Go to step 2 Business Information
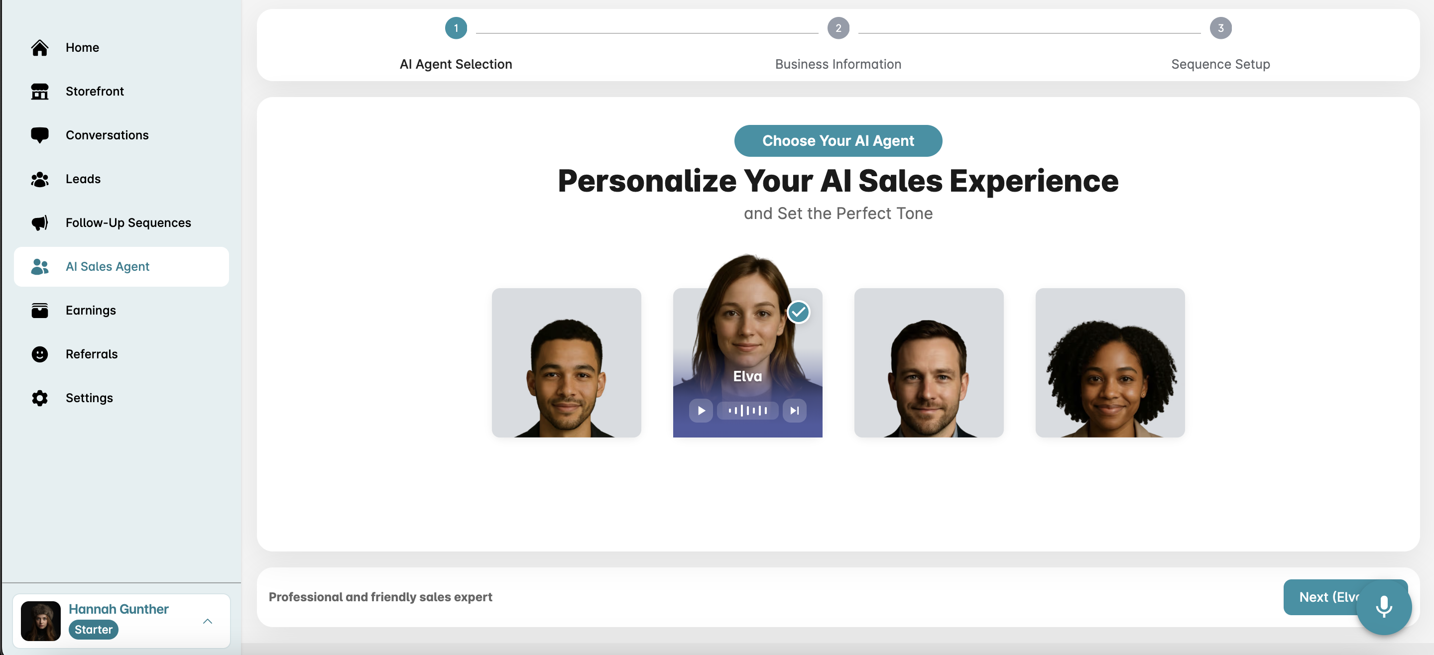Screen dimensions: 1434x655 point(838,28)
